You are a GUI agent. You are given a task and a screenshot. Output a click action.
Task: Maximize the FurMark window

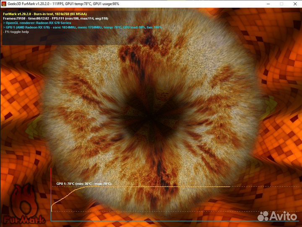coord(281,4)
